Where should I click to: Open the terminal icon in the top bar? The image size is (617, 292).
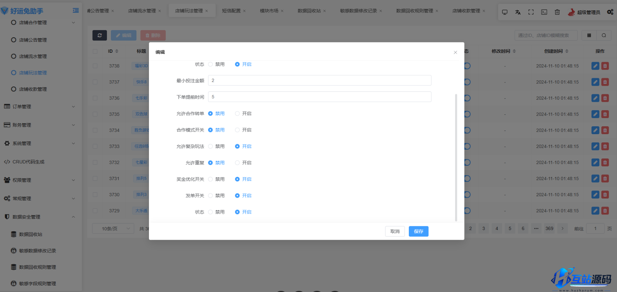(544, 12)
